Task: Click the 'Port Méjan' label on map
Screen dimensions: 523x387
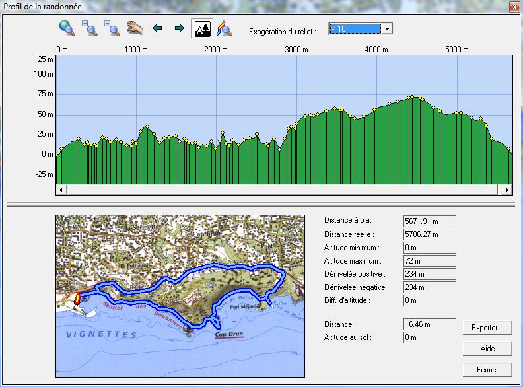Action: click(243, 306)
